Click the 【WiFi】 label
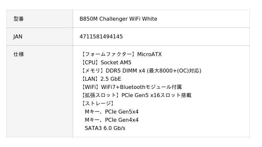Screen dimensions: 262x147 click(x=90, y=87)
